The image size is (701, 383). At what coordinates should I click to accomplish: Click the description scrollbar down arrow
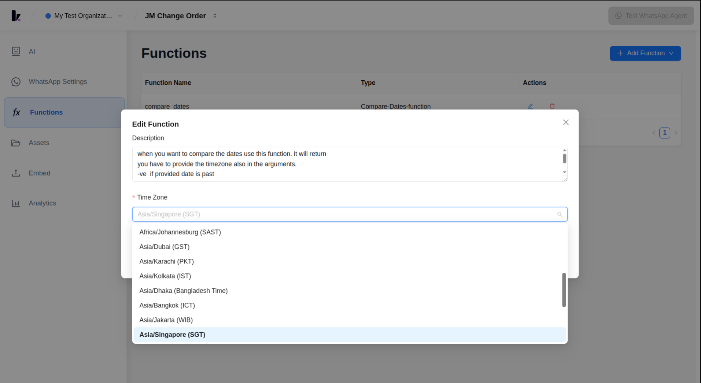[x=564, y=172]
